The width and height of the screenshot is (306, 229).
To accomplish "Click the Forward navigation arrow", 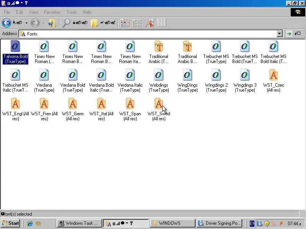I will pyautogui.click(x=35, y=23).
